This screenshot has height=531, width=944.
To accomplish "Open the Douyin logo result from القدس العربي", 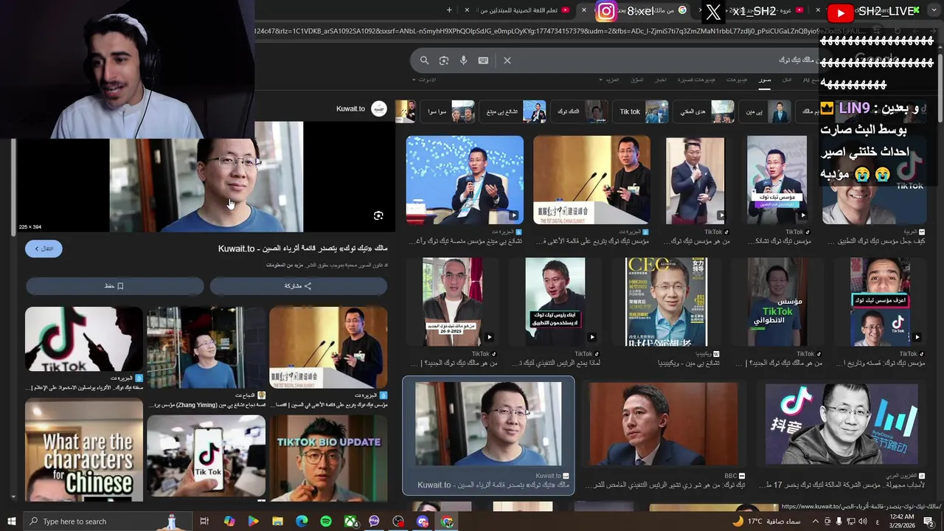I will point(841,423).
